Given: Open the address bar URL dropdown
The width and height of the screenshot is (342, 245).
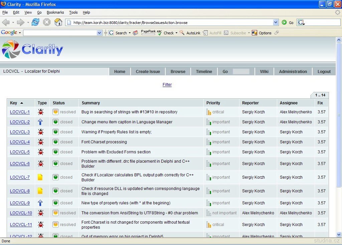Looking at the screenshot, I should (276, 22).
